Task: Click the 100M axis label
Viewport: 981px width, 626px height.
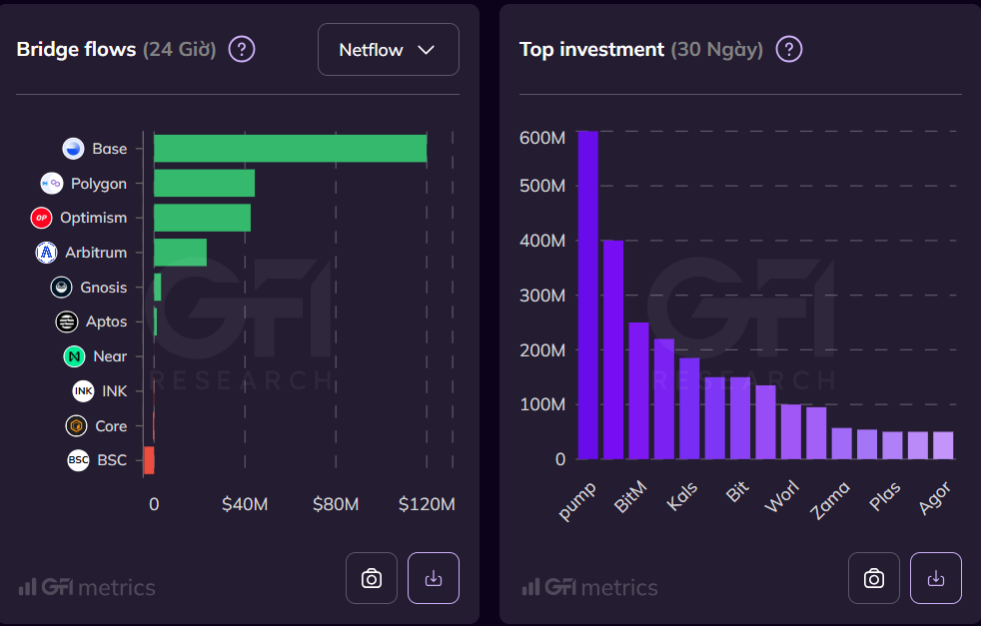Action: 542,404
